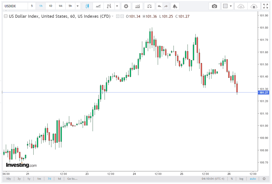The height and width of the screenshot is (184, 272).
Task: Undo the last chart action
Action: [160, 6]
